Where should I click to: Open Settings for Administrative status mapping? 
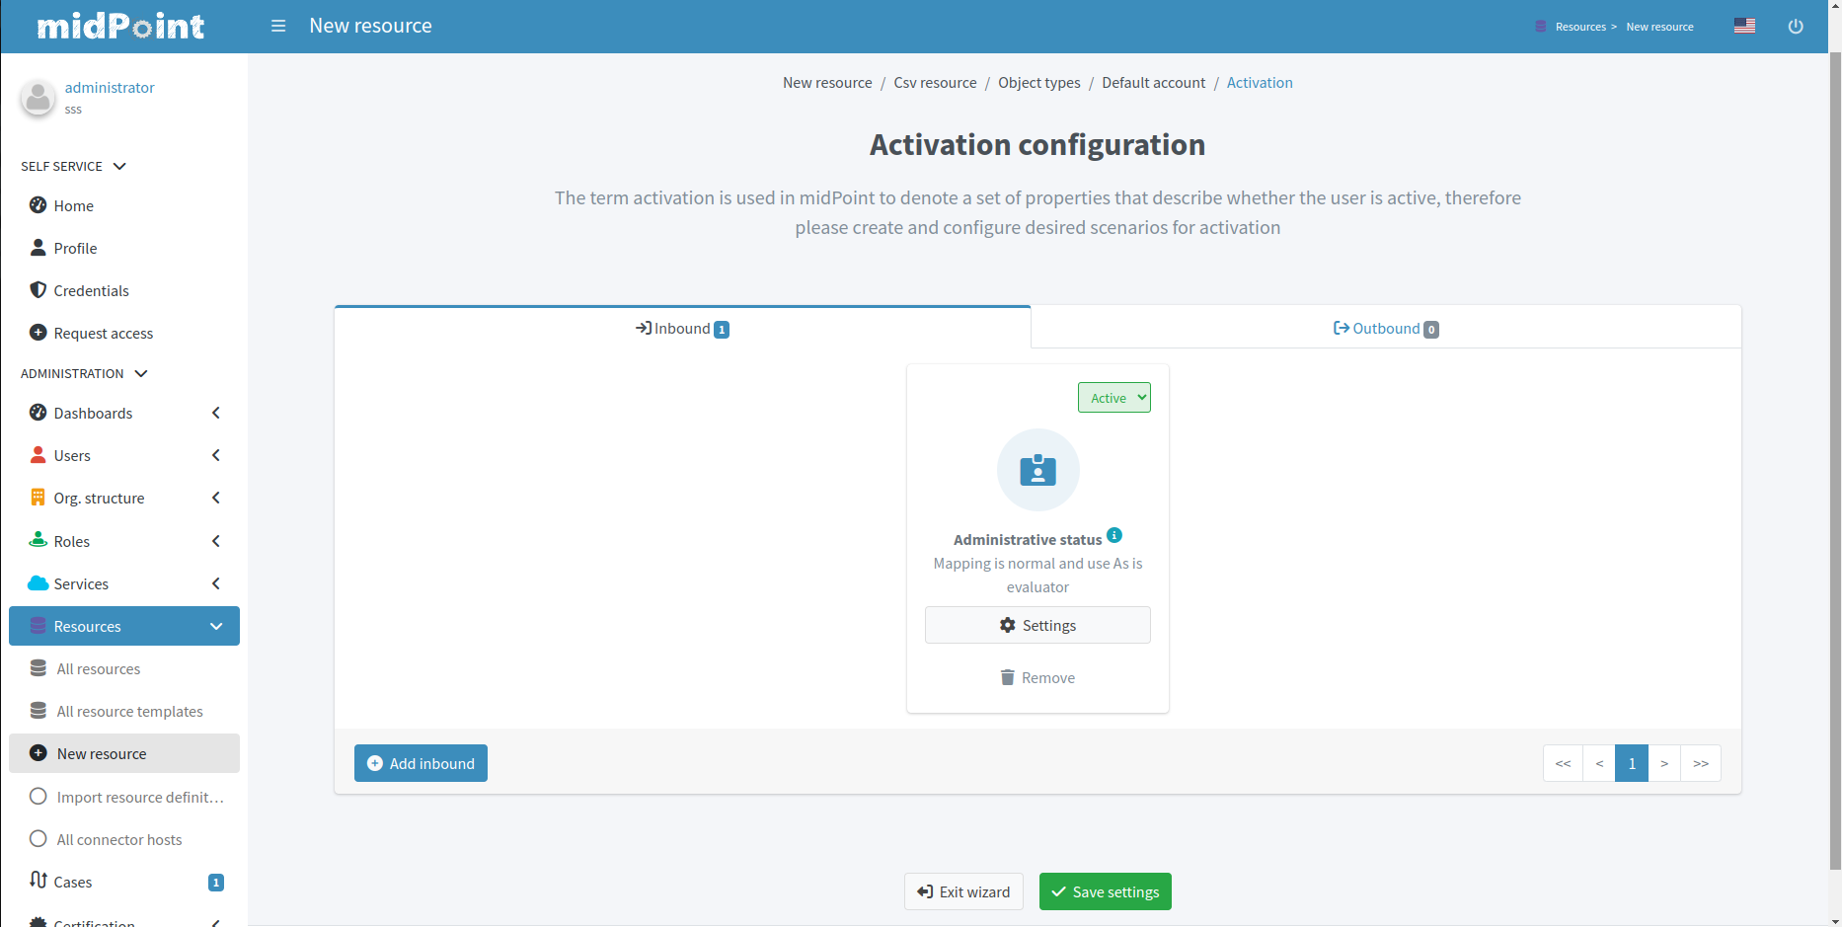1037,625
